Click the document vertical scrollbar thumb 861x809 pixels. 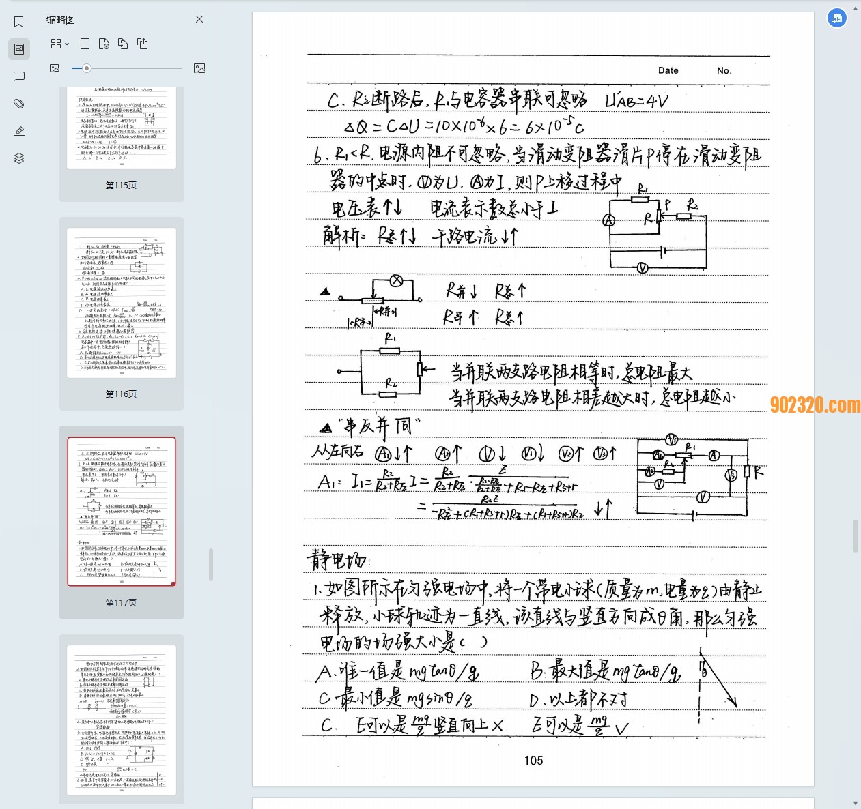click(855, 536)
